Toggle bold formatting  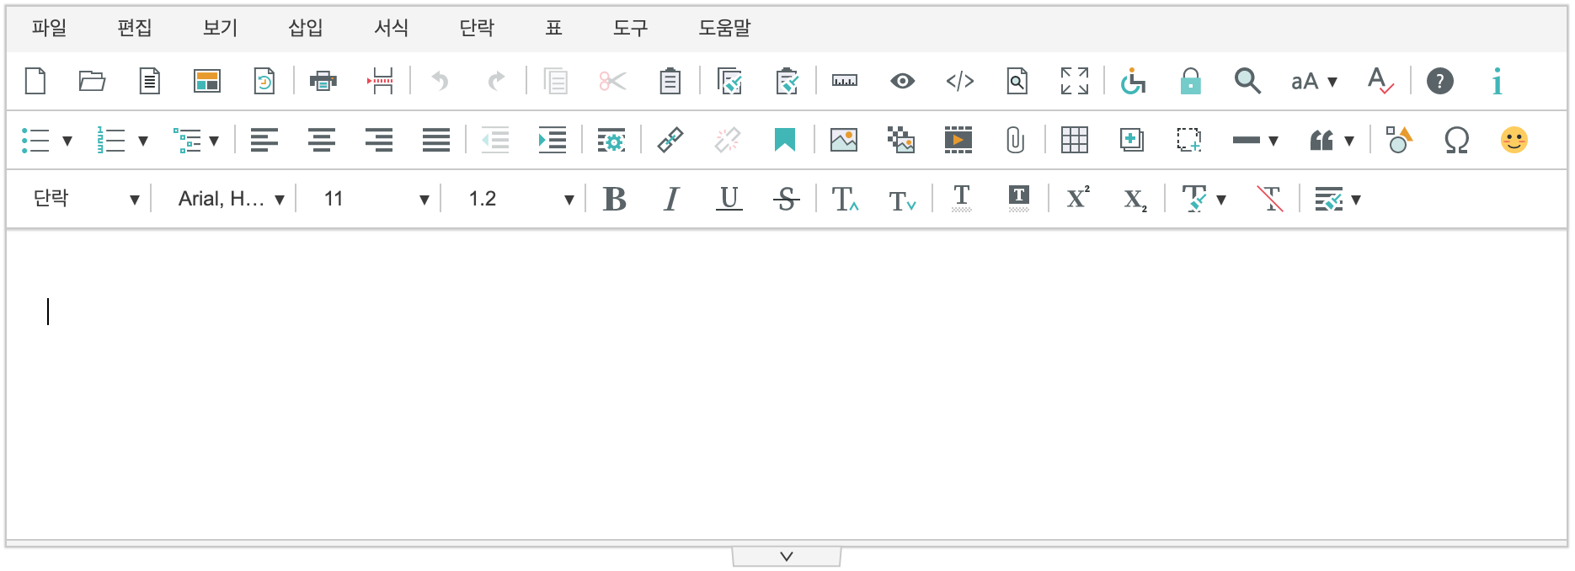[x=615, y=200]
